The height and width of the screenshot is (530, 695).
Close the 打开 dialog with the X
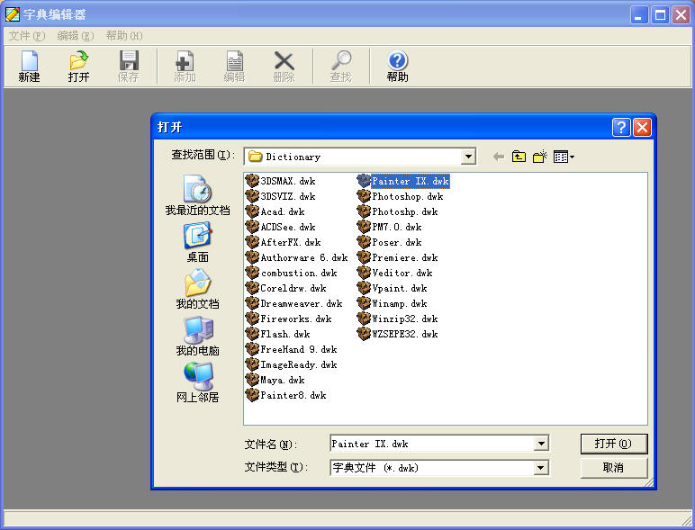click(x=642, y=127)
